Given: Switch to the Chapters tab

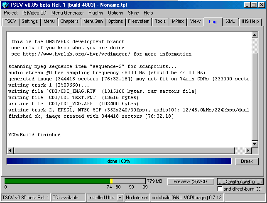Looking at the screenshot, I should click(69, 22).
